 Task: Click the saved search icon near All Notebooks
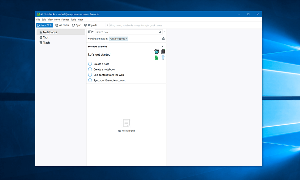pyautogui.click(x=163, y=39)
